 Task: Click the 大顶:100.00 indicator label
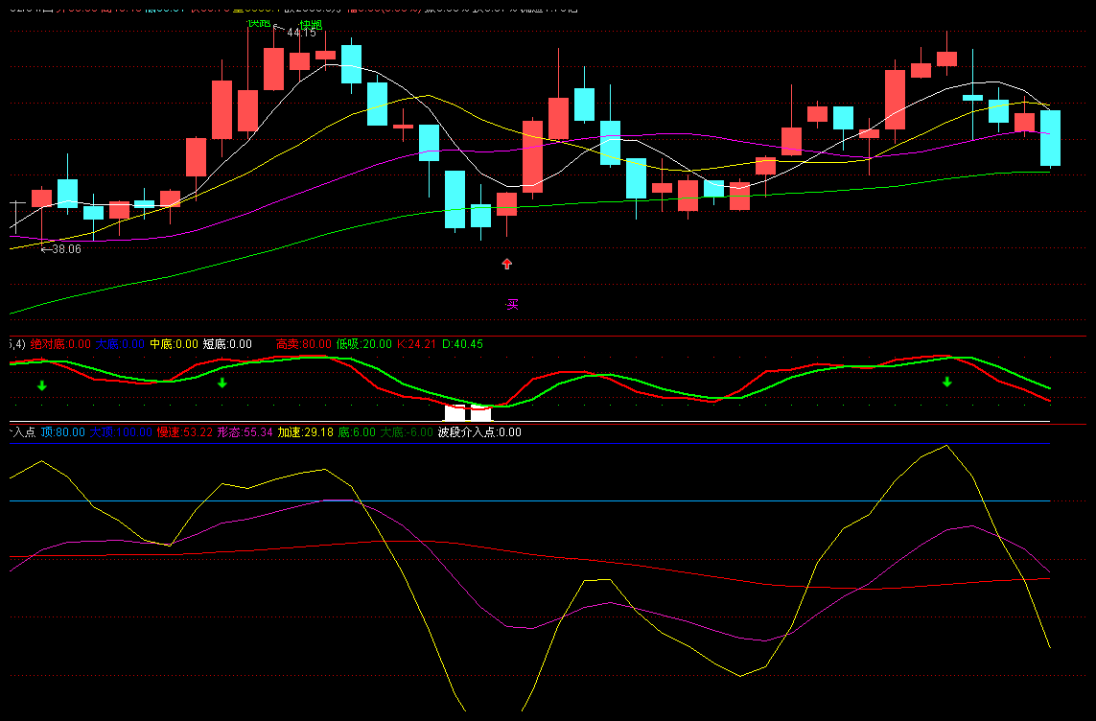[121, 432]
